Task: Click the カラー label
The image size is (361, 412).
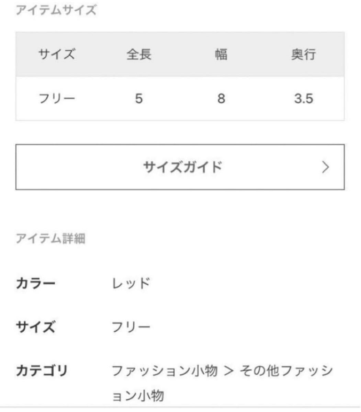Action: [36, 284]
